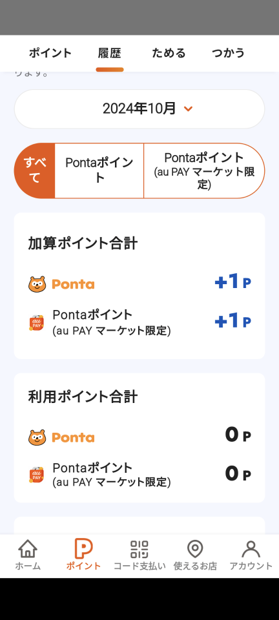
Task: Tap Ponta bear logo under 利用ポイント合計
Action: pos(37,437)
